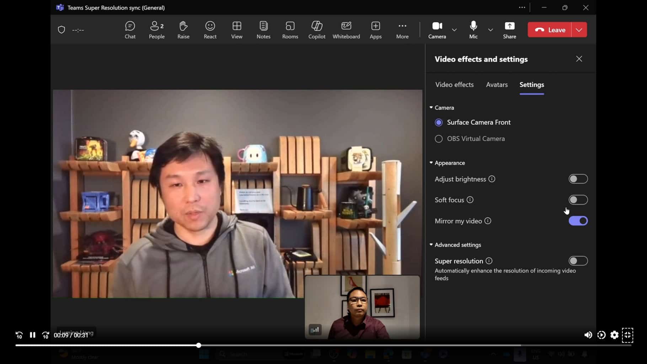Screen dimensions: 647x364
Task: Open info for Adjust brightness
Action: [x=492, y=179]
